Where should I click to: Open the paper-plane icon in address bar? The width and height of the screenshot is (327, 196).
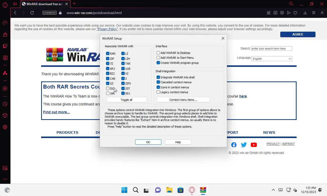(289, 13)
